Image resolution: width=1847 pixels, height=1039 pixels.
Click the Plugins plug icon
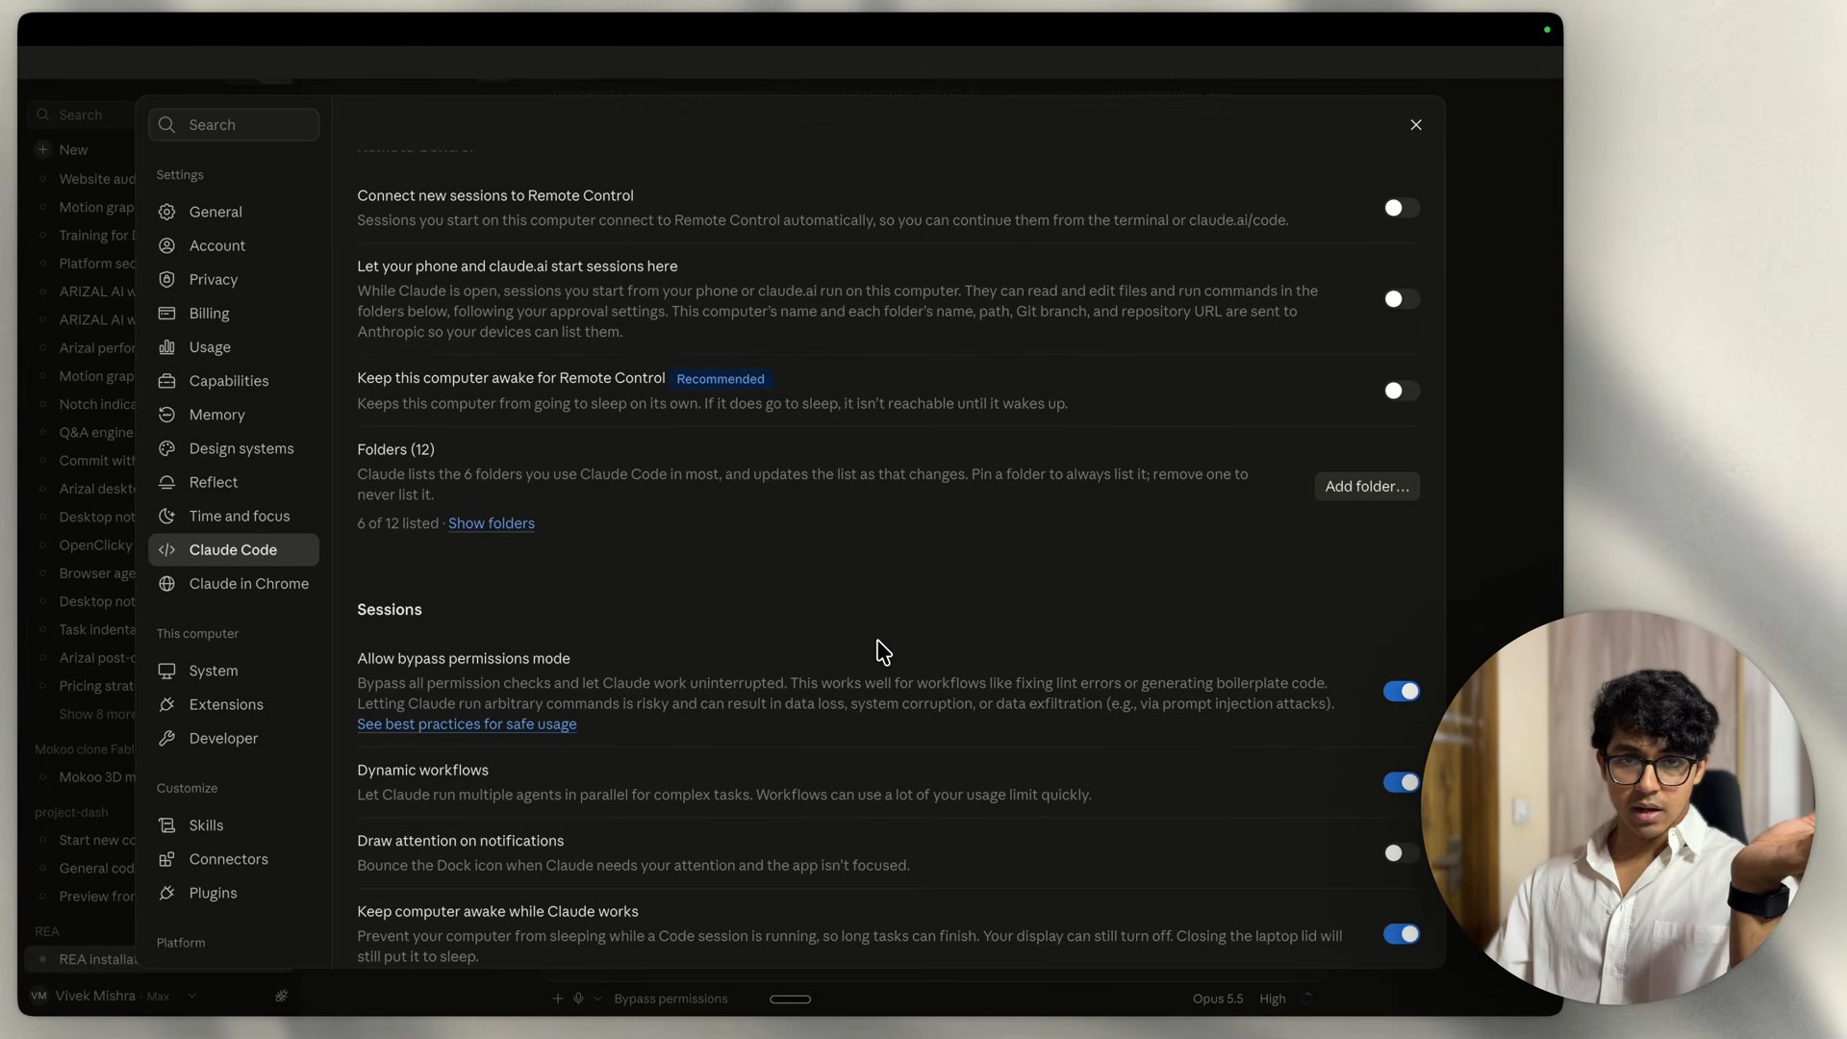tap(166, 893)
